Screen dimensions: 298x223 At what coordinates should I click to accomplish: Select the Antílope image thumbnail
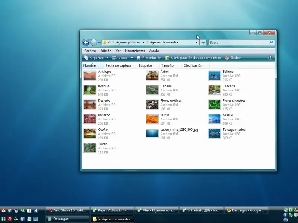point(90,75)
